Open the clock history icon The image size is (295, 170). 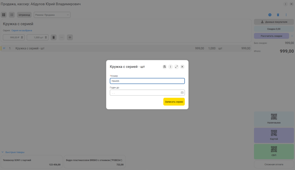270,15
